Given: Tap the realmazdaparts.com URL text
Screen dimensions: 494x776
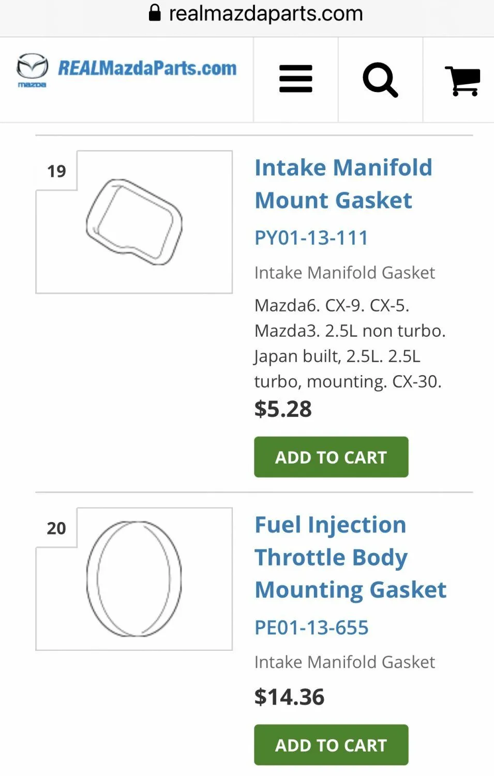Looking at the screenshot, I should coord(266,13).
